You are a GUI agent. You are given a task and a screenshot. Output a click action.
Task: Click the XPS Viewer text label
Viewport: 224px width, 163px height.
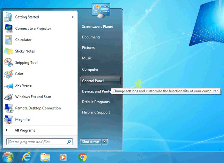(x=24, y=85)
